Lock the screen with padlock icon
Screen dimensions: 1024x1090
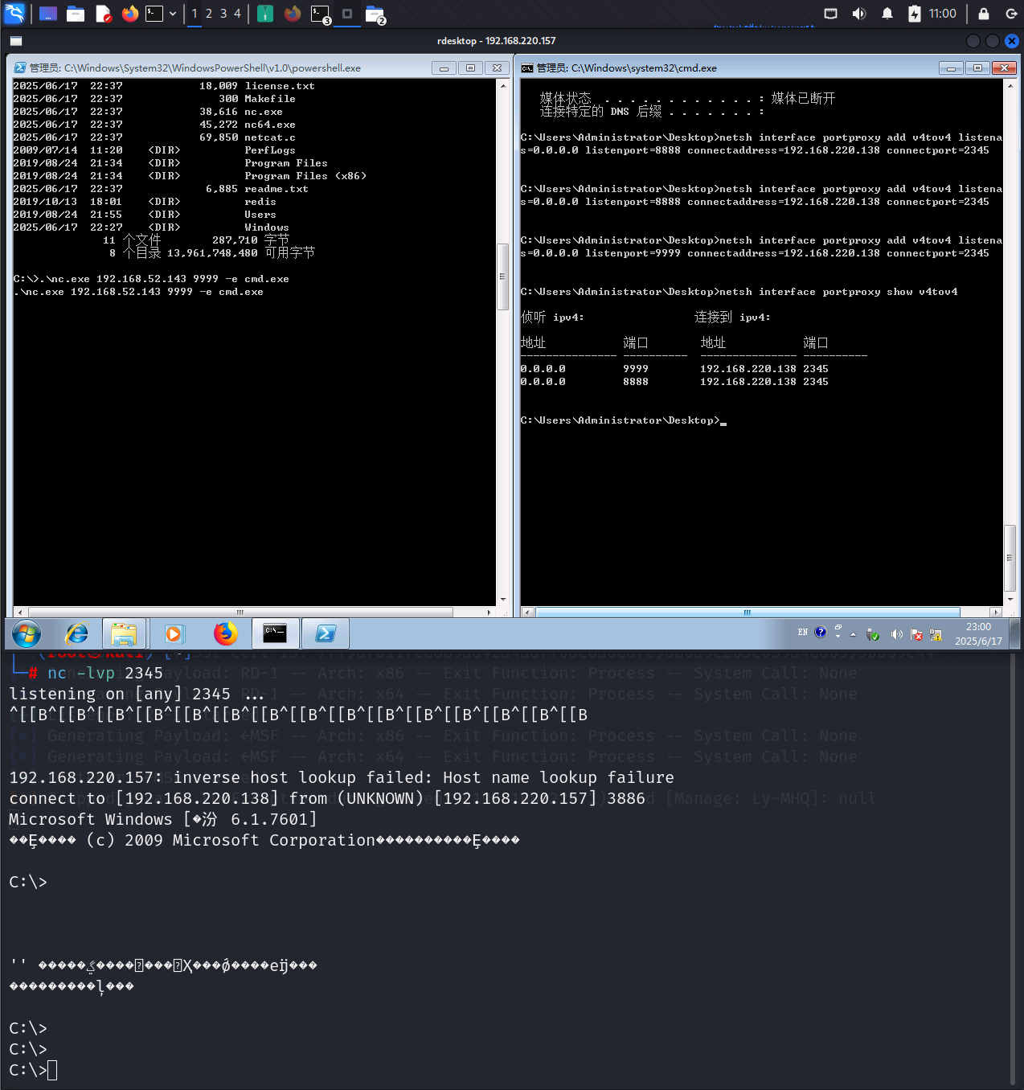pyautogui.click(x=984, y=14)
